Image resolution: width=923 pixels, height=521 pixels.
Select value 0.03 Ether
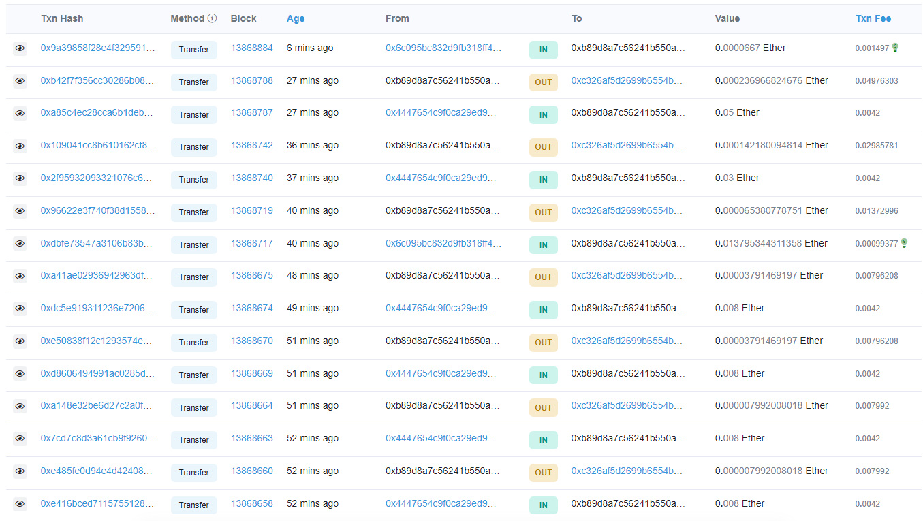coord(737,178)
